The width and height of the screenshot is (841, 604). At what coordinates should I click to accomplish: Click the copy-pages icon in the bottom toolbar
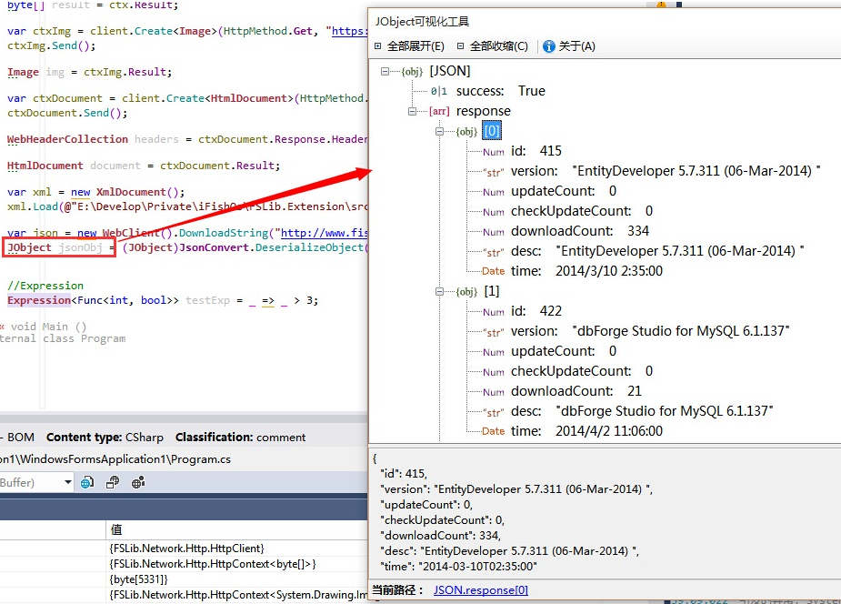tap(113, 482)
